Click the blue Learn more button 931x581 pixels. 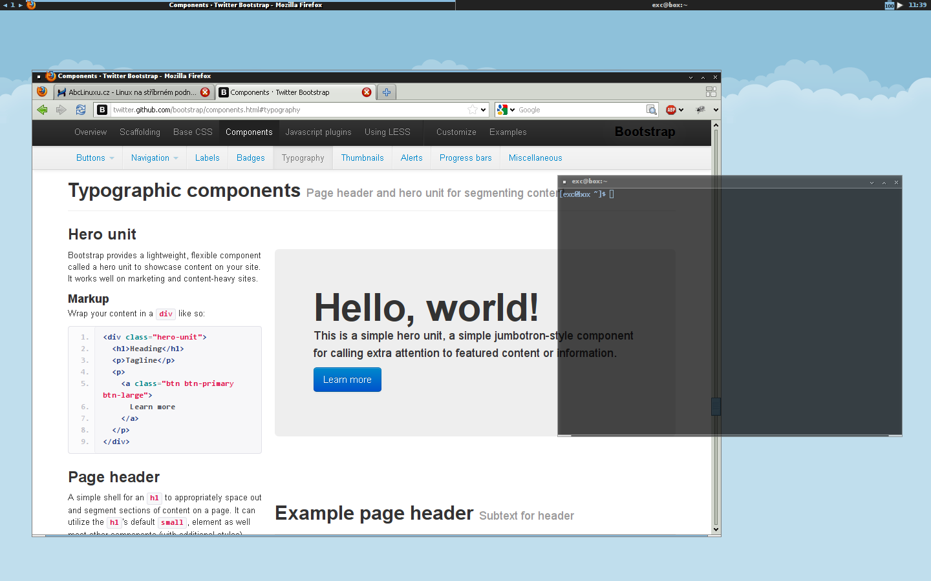(347, 380)
